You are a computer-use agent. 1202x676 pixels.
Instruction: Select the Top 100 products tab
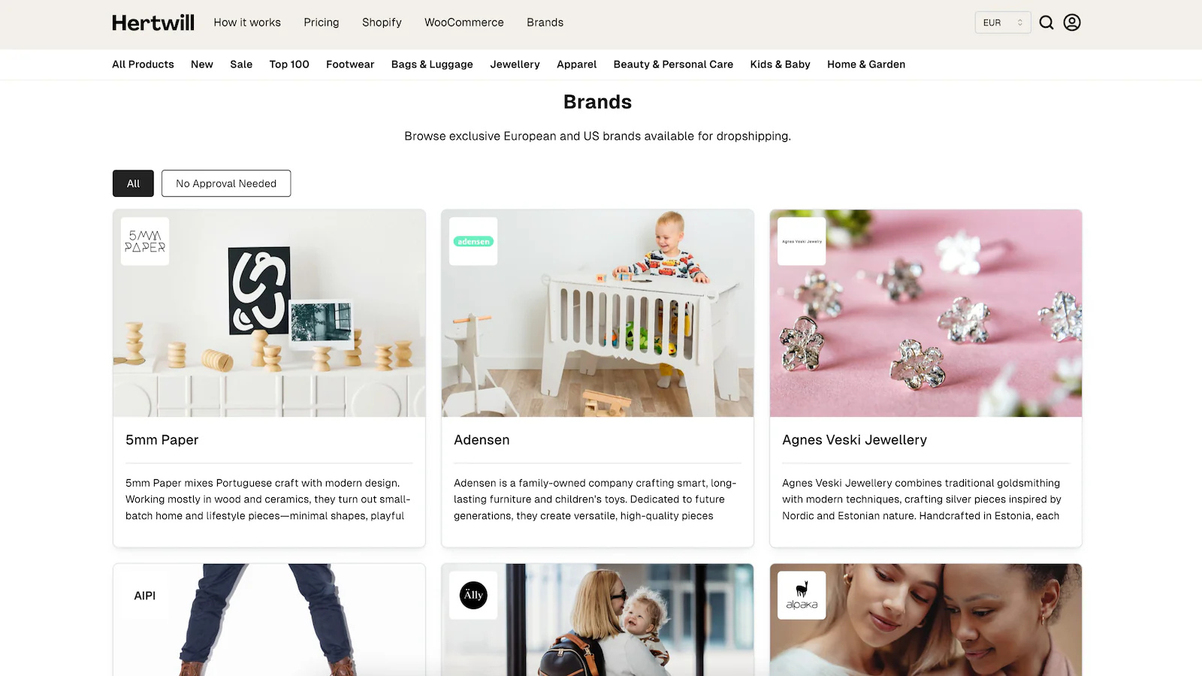pos(289,65)
